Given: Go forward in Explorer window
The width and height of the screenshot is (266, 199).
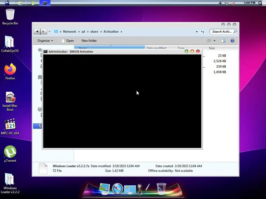Looking at the screenshot, I should pyautogui.click(x=44, y=31).
